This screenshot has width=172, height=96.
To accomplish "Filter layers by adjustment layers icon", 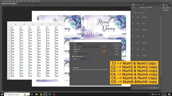I will click(x=143, y=7).
